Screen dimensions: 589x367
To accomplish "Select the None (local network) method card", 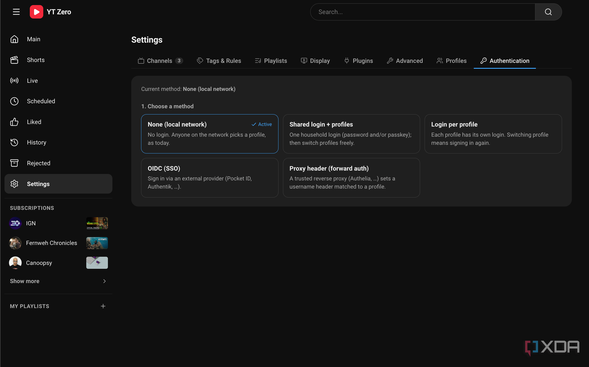I will (x=210, y=134).
